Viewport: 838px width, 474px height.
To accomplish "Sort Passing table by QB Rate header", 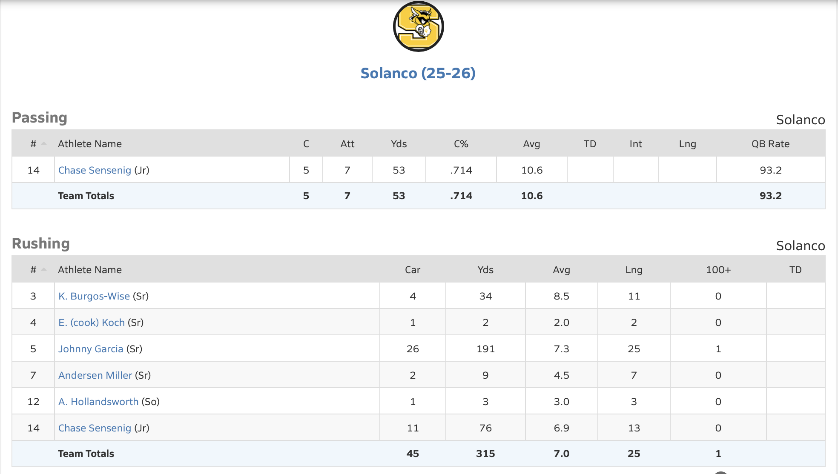I will (770, 144).
